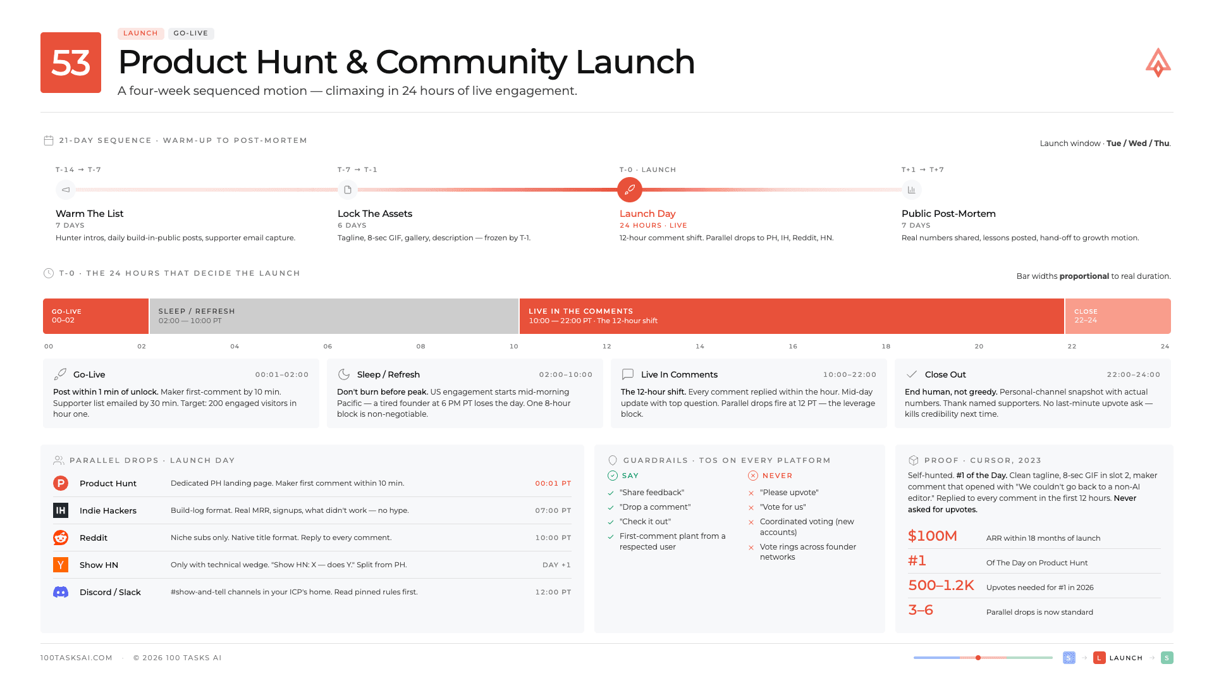The height and width of the screenshot is (683, 1214).
Task: Click the circled X icon beside NEVER
Action: click(x=753, y=476)
